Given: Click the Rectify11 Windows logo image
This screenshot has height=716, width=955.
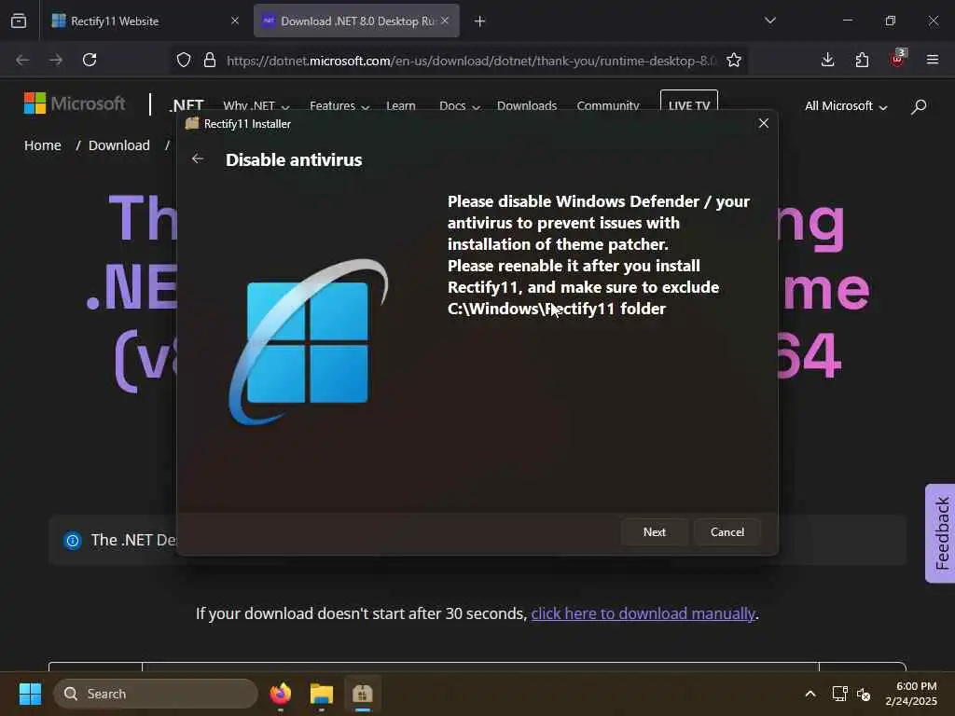Looking at the screenshot, I should (x=308, y=342).
